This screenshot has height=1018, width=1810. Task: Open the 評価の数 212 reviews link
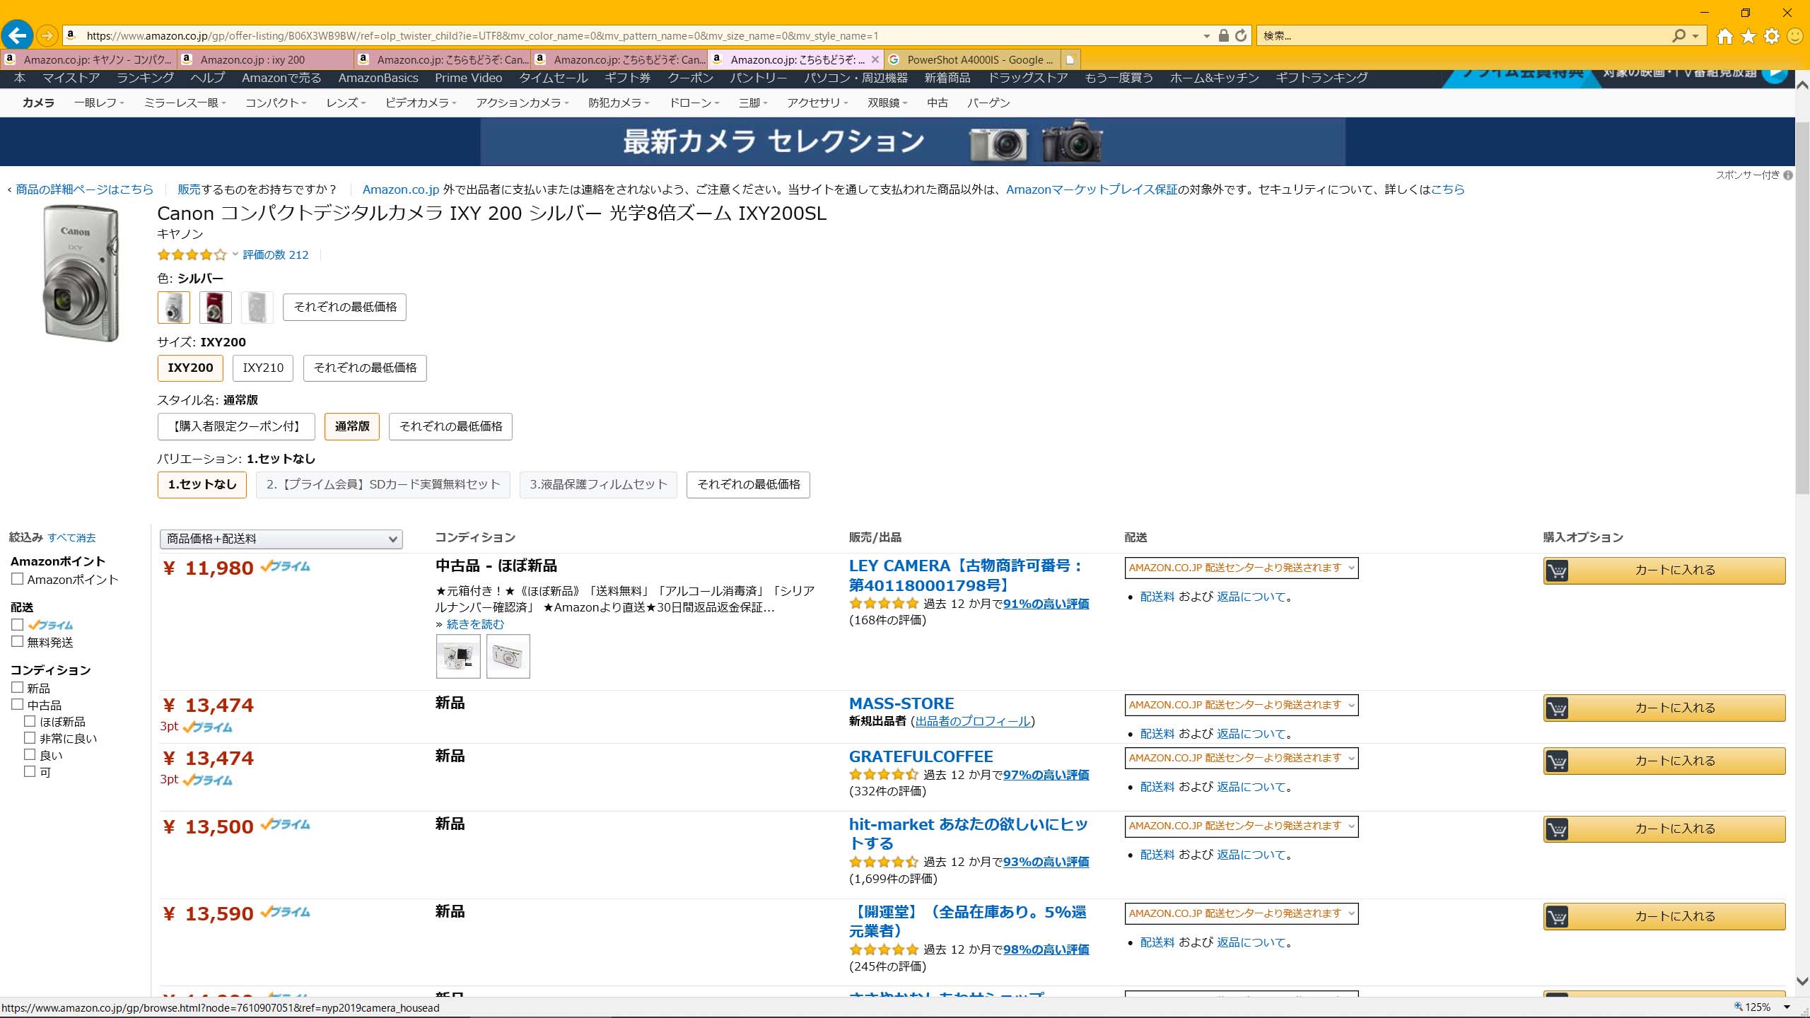click(x=276, y=255)
